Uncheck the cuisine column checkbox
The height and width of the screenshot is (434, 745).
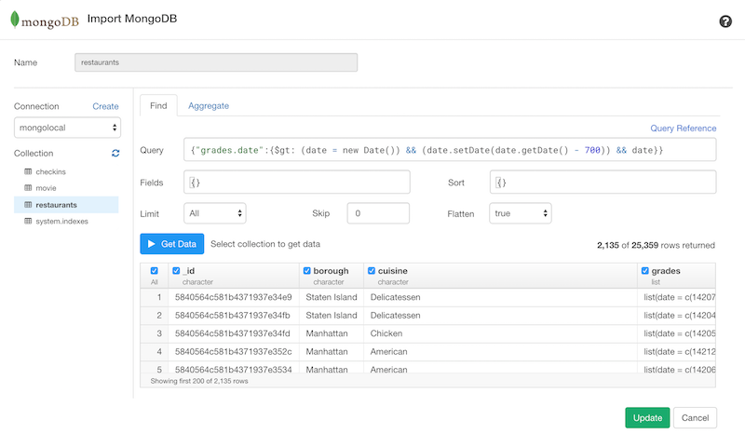pos(372,270)
